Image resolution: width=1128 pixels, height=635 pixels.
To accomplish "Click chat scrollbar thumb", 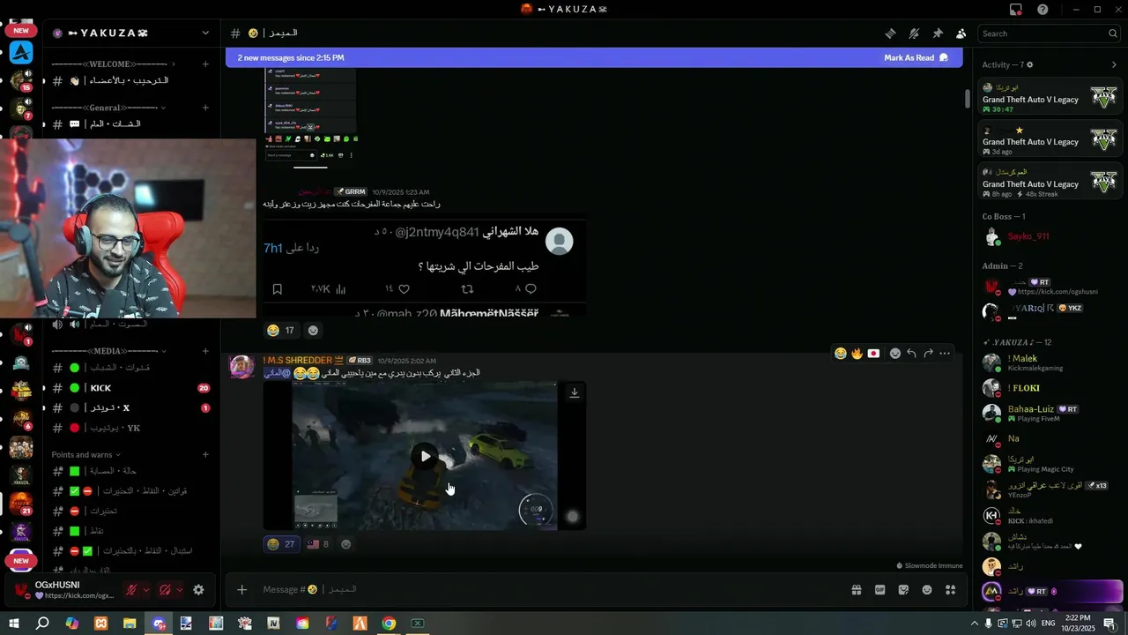I will click(967, 98).
